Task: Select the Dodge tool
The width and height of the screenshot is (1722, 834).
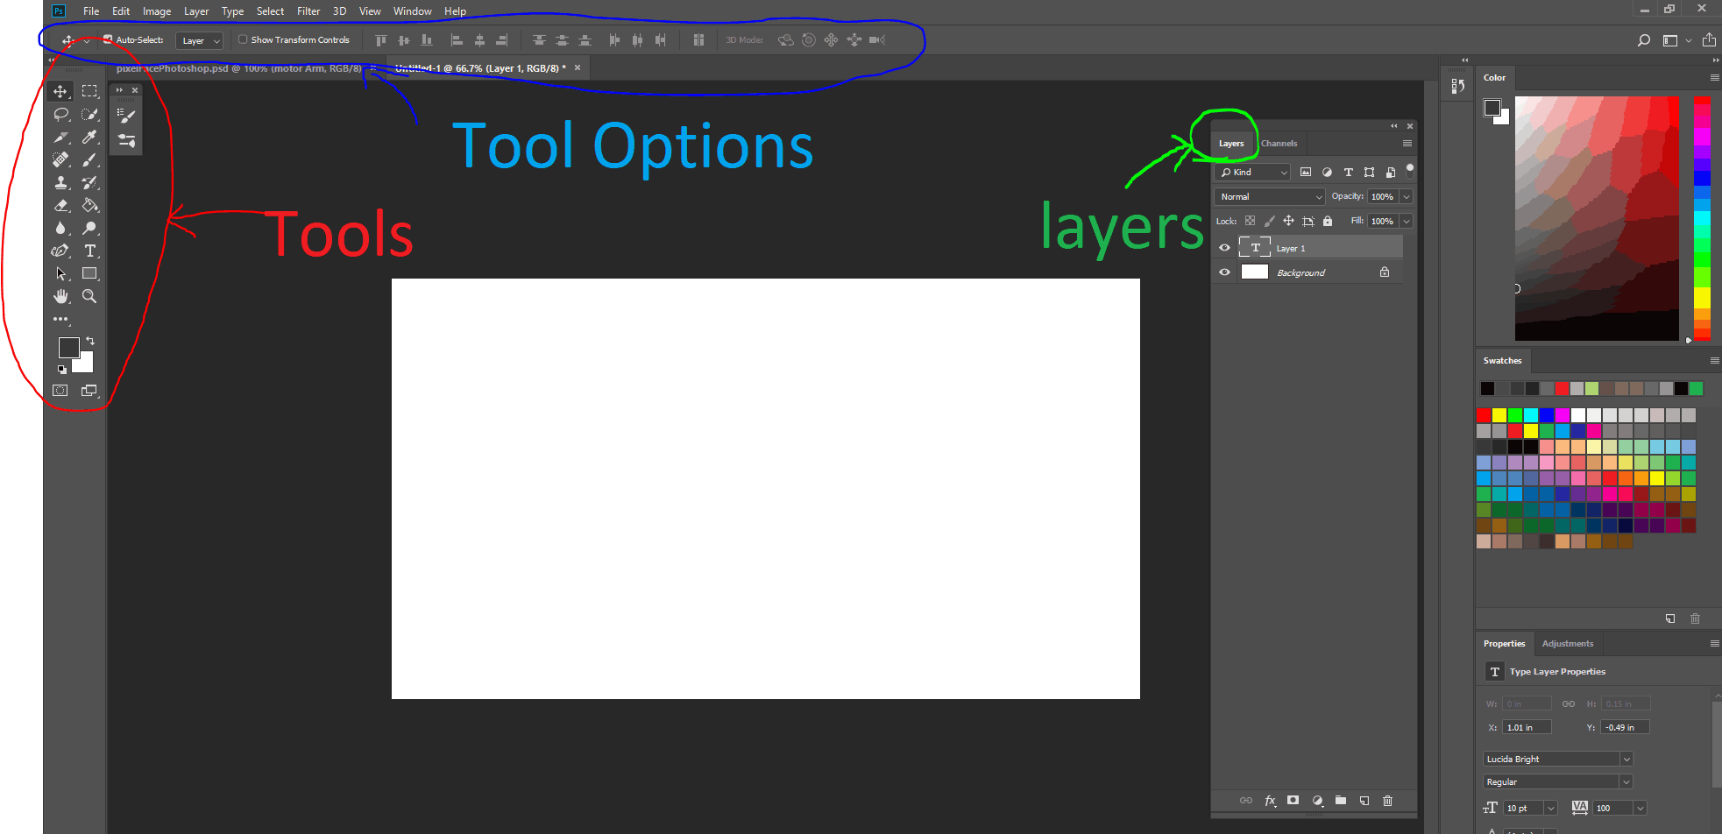Action: coord(89,228)
